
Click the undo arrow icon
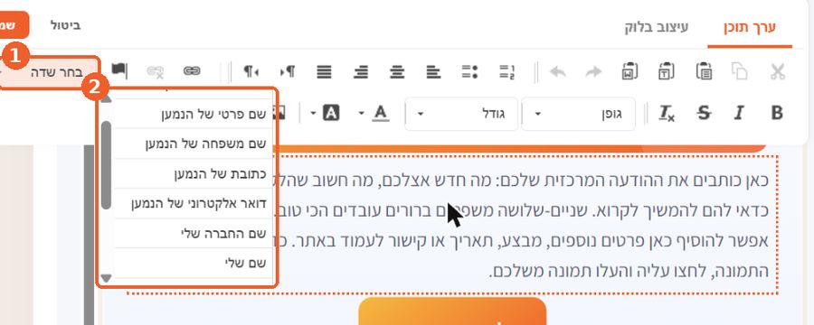tap(557, 71)
